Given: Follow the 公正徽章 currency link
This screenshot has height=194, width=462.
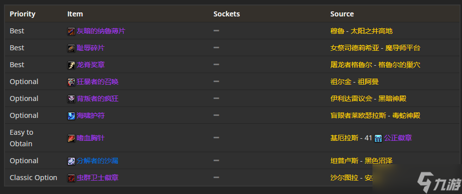Looking at the screenshot, I should [398, 138].
